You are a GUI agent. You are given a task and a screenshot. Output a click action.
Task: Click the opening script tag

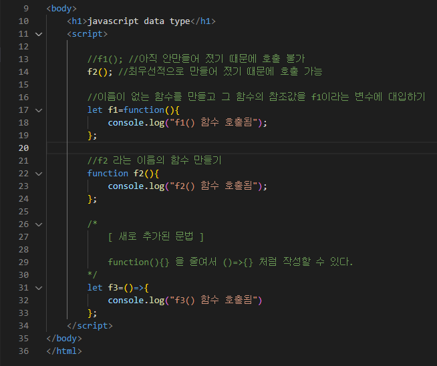(x=88, y=34)
